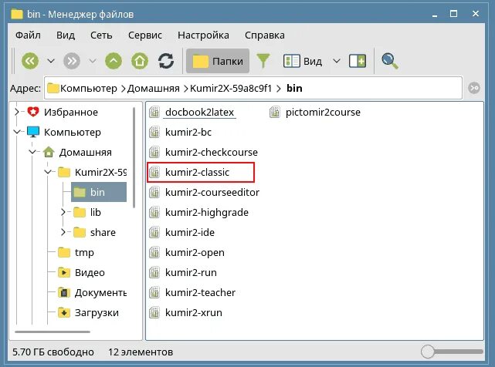Select the Видео folder in tree
The image size is (495, 367).
[90, 273]
